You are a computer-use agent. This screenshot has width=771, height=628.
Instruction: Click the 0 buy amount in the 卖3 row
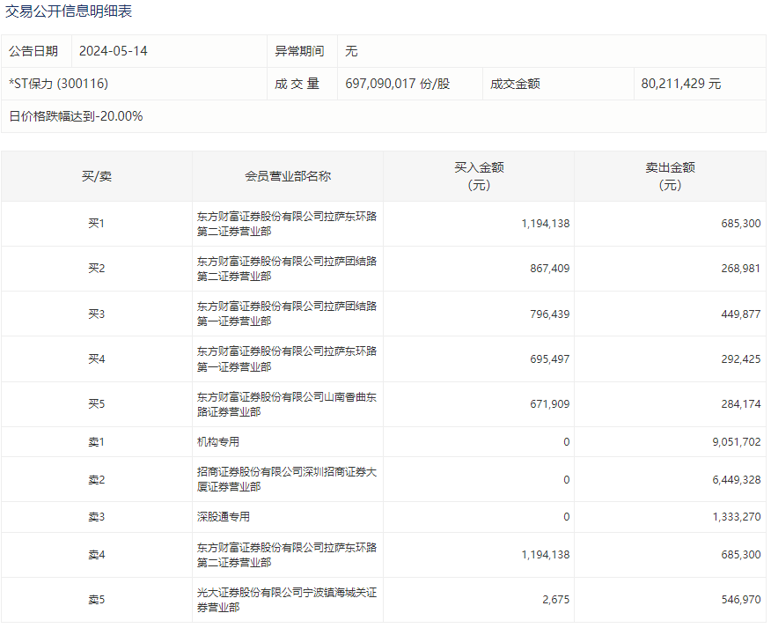tap(567, 517)
